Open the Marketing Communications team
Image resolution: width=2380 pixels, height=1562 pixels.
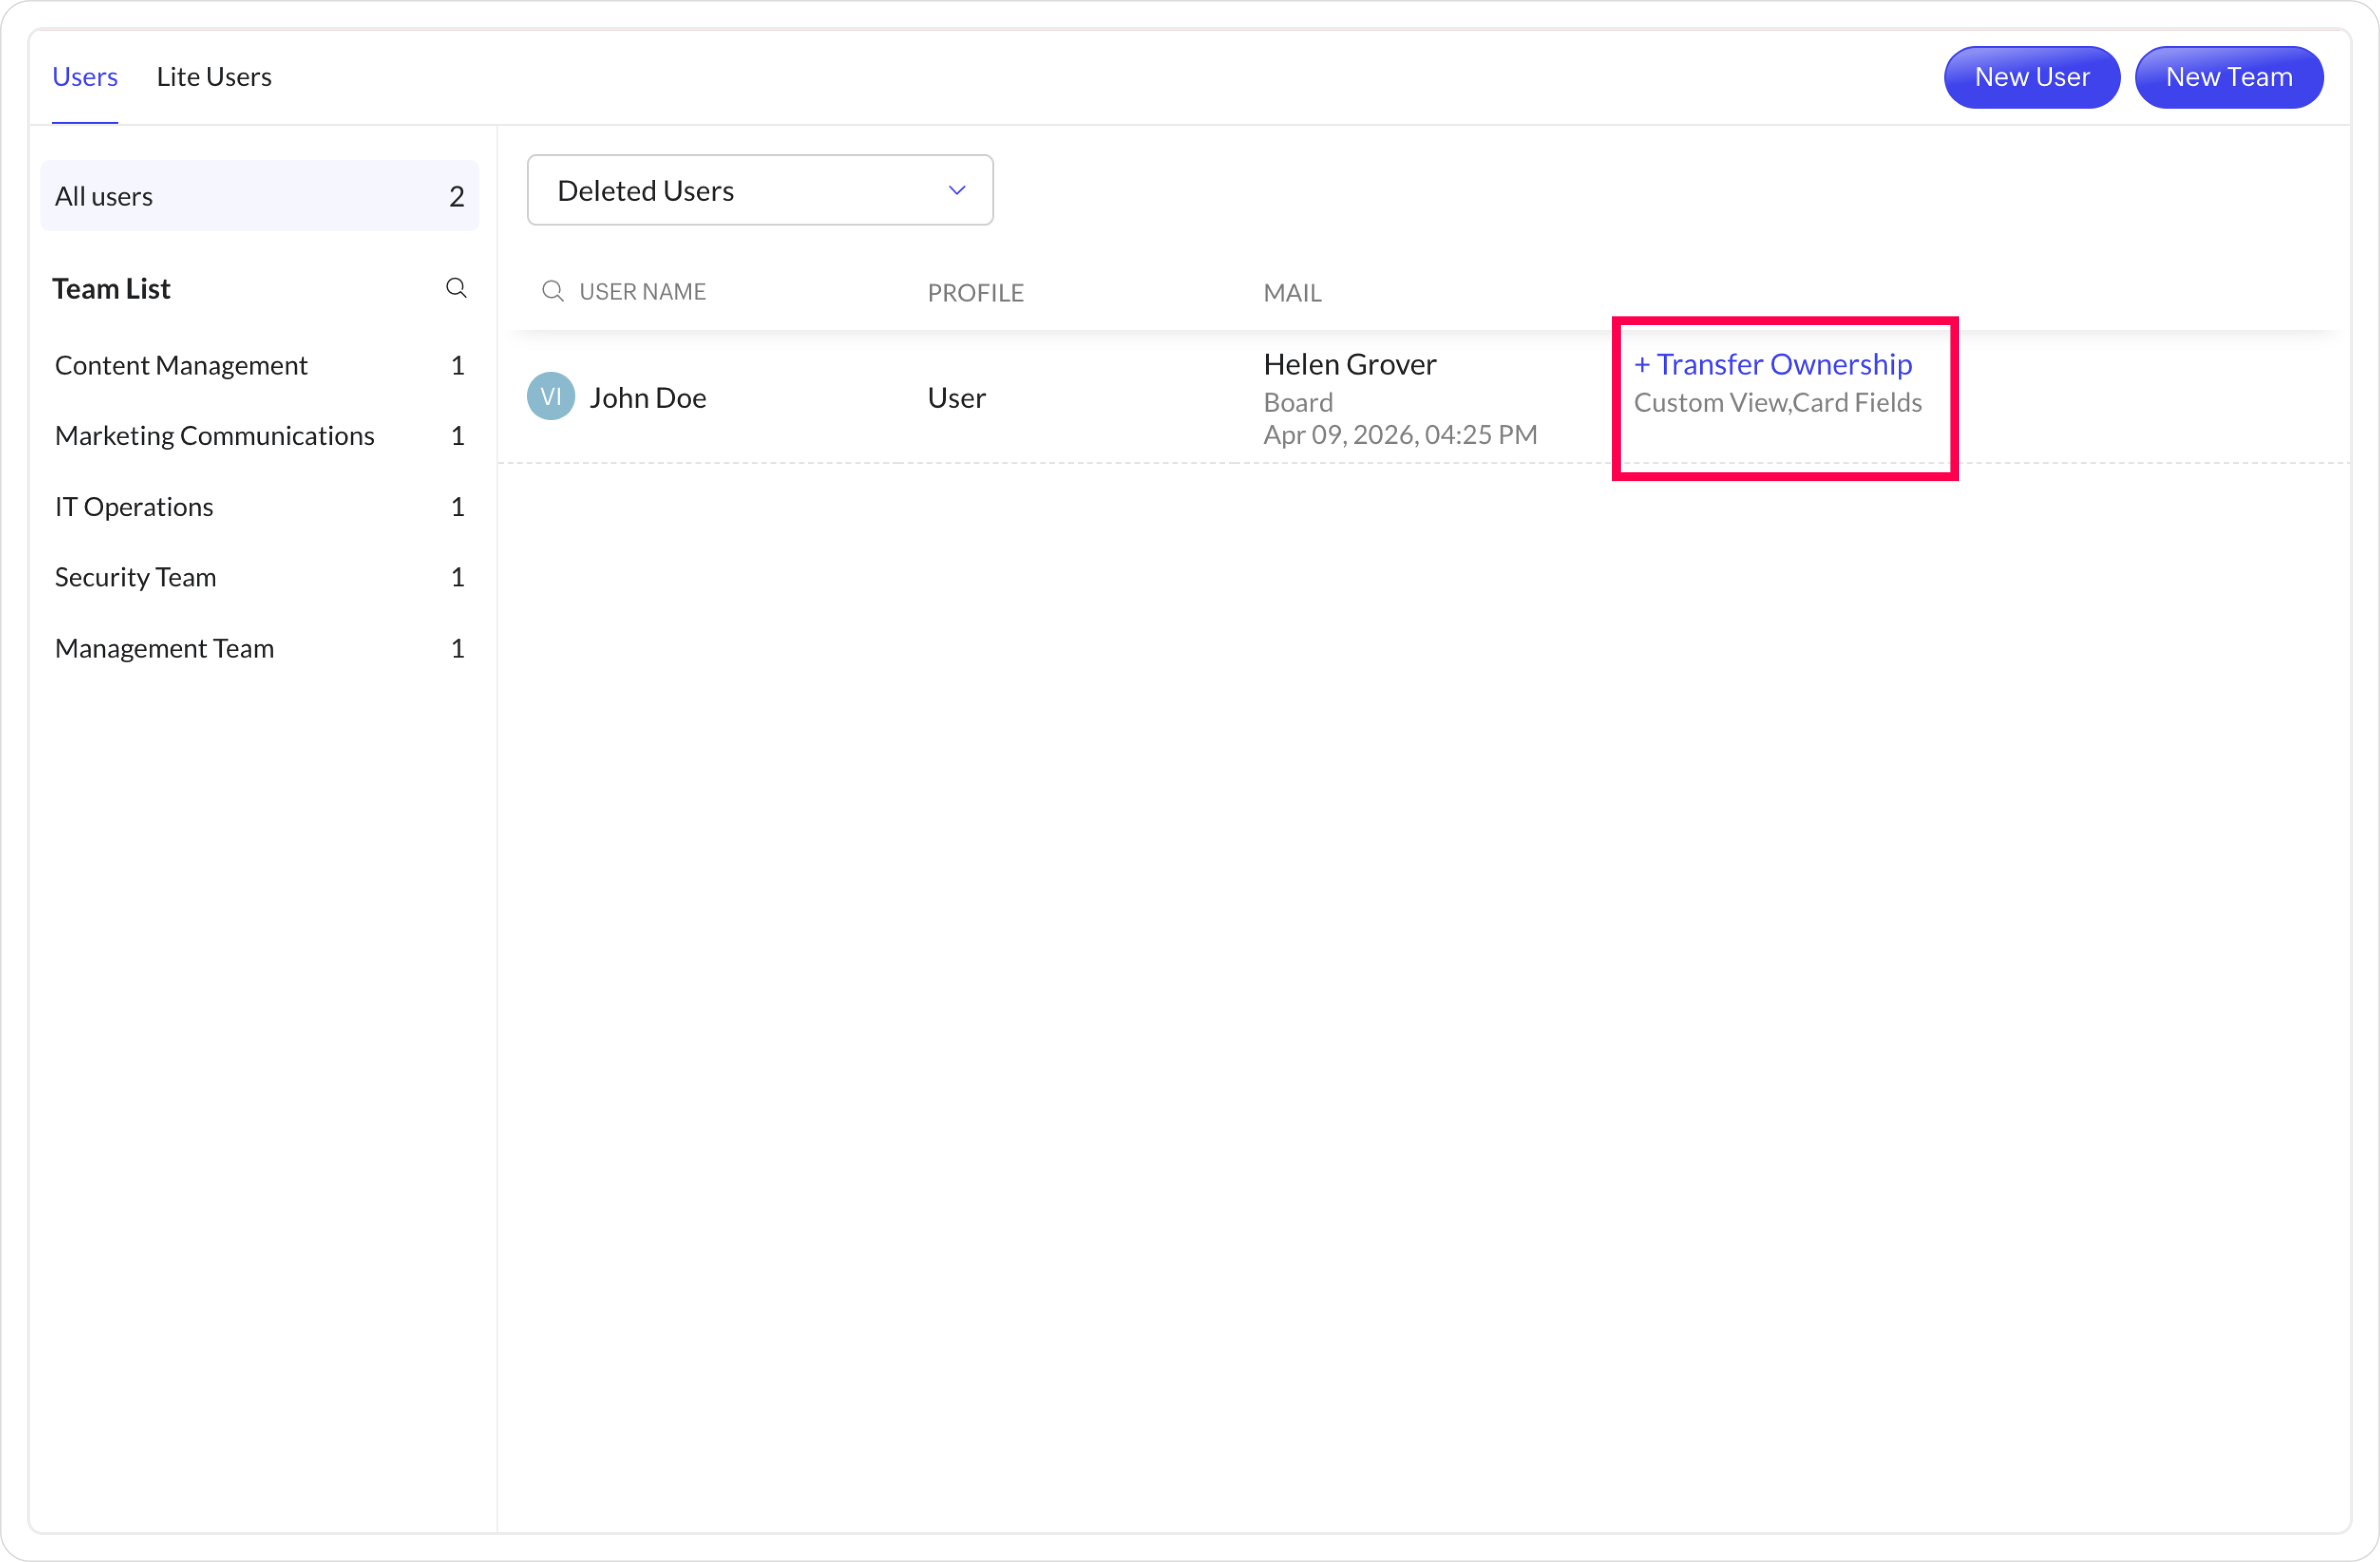point(215,436)
